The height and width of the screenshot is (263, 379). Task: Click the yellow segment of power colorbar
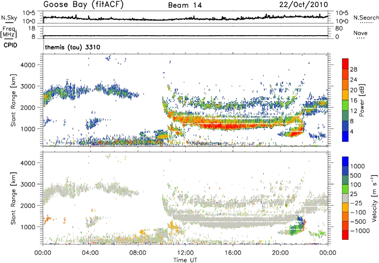tap(345, 94)
